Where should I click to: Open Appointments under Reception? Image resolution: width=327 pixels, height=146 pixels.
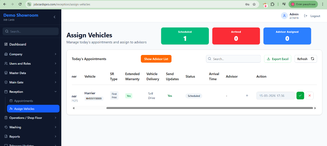pyautogui.click(x=23, y=101)
